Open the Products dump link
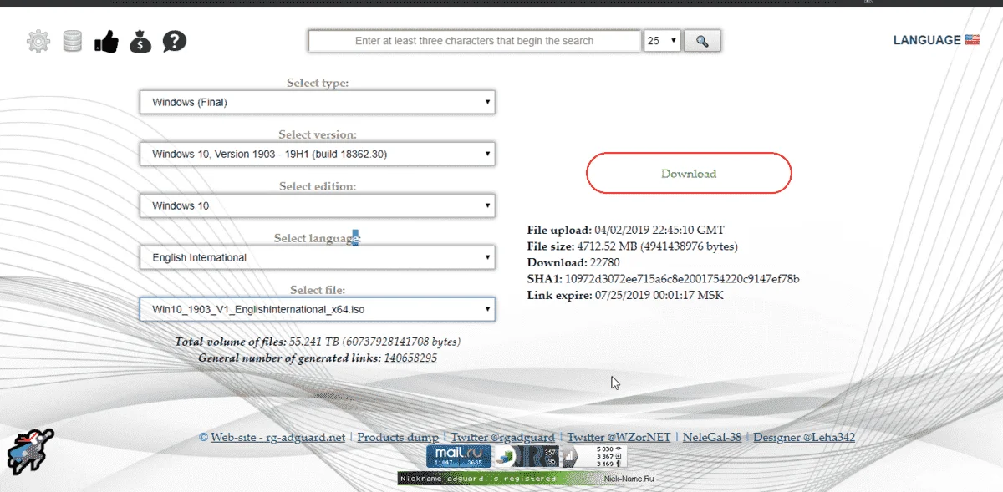This screenshot has width=1003, height=492. coord(398,437)
